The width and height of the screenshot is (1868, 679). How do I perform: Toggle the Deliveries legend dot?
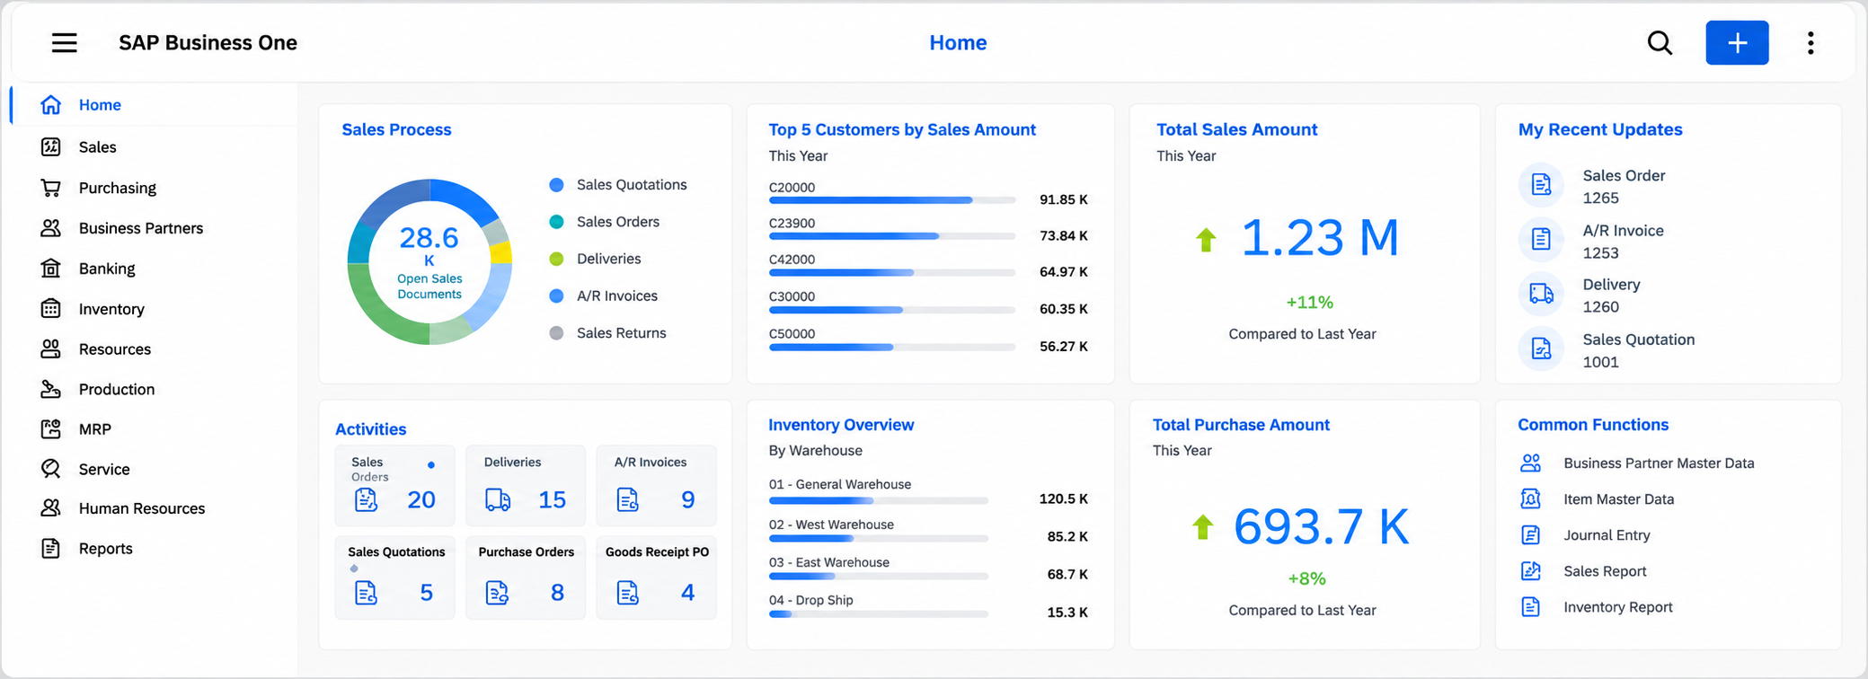(x=556, y=259)
